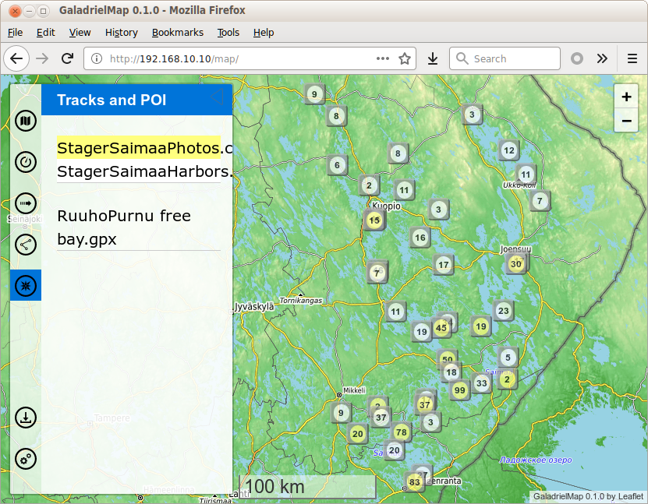
Task: Open cluster marker 18
Action: point(451,372)
